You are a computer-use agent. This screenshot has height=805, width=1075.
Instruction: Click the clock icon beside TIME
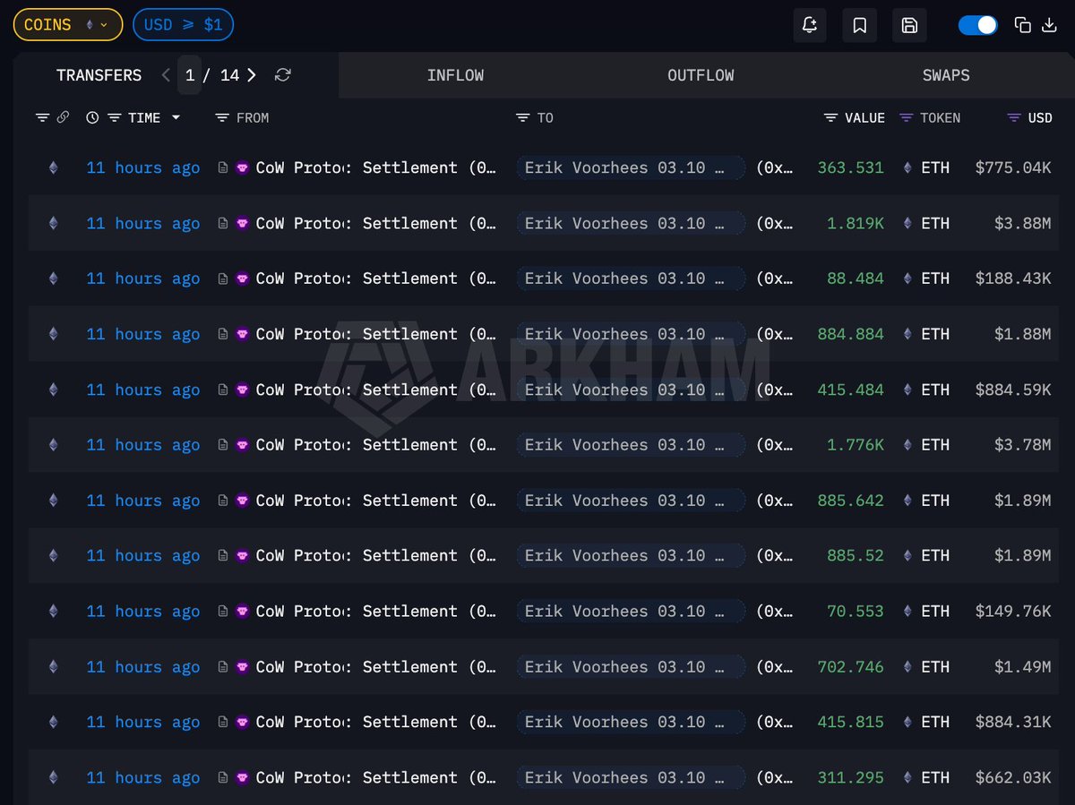point(92,117)
